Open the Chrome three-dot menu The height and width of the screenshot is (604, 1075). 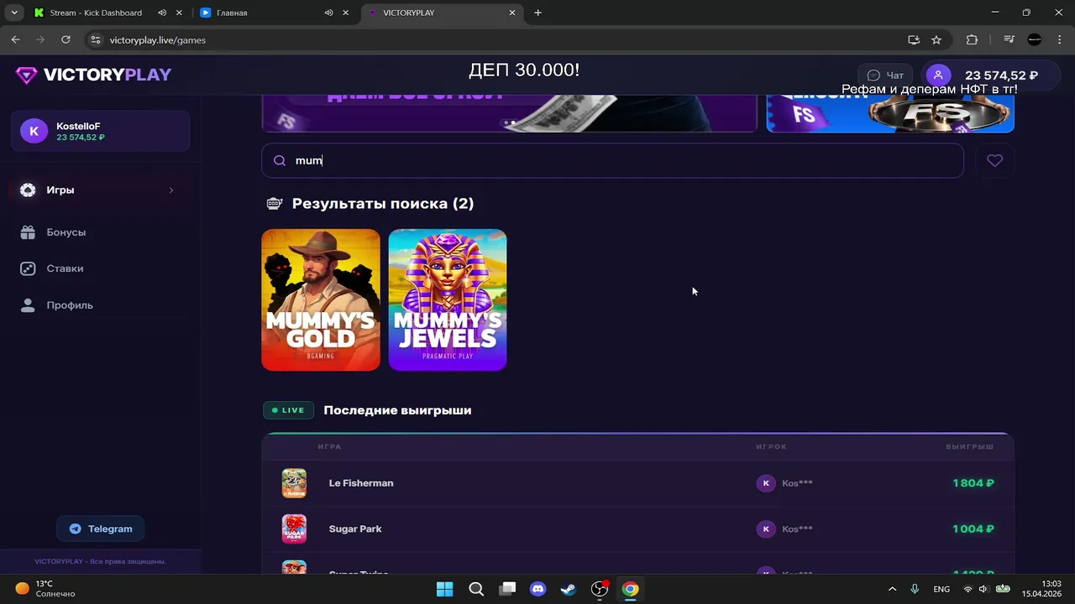(1060, 39)
